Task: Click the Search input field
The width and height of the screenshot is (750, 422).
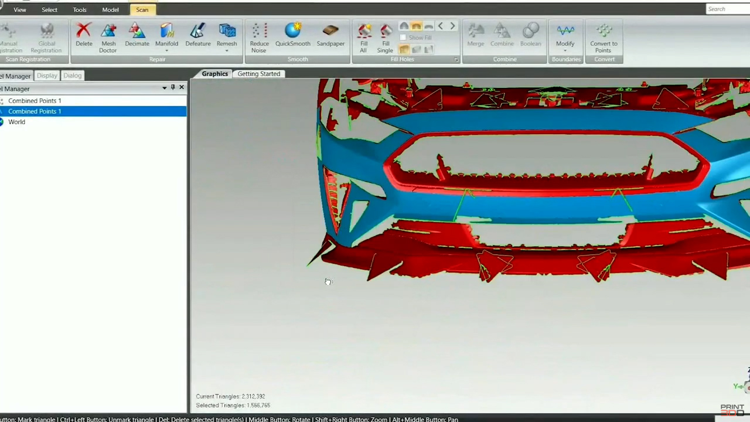Action: tap(728, 9)
